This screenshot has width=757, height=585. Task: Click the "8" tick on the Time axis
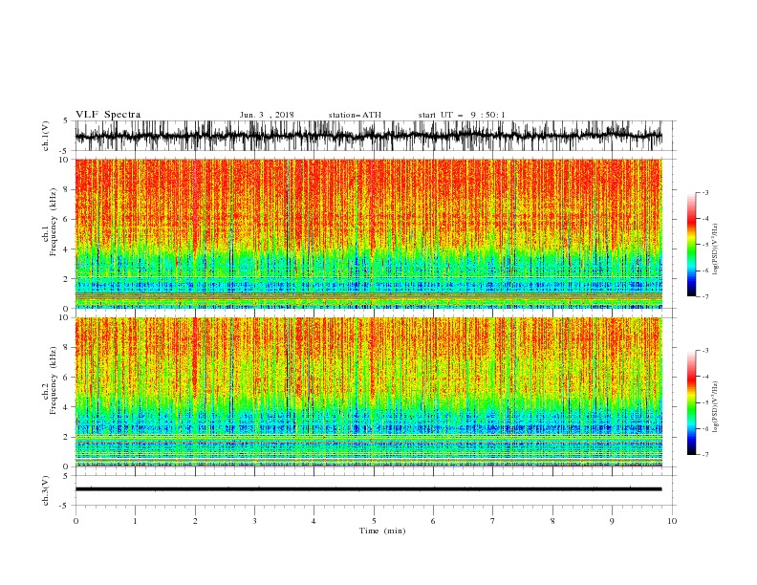552,521
